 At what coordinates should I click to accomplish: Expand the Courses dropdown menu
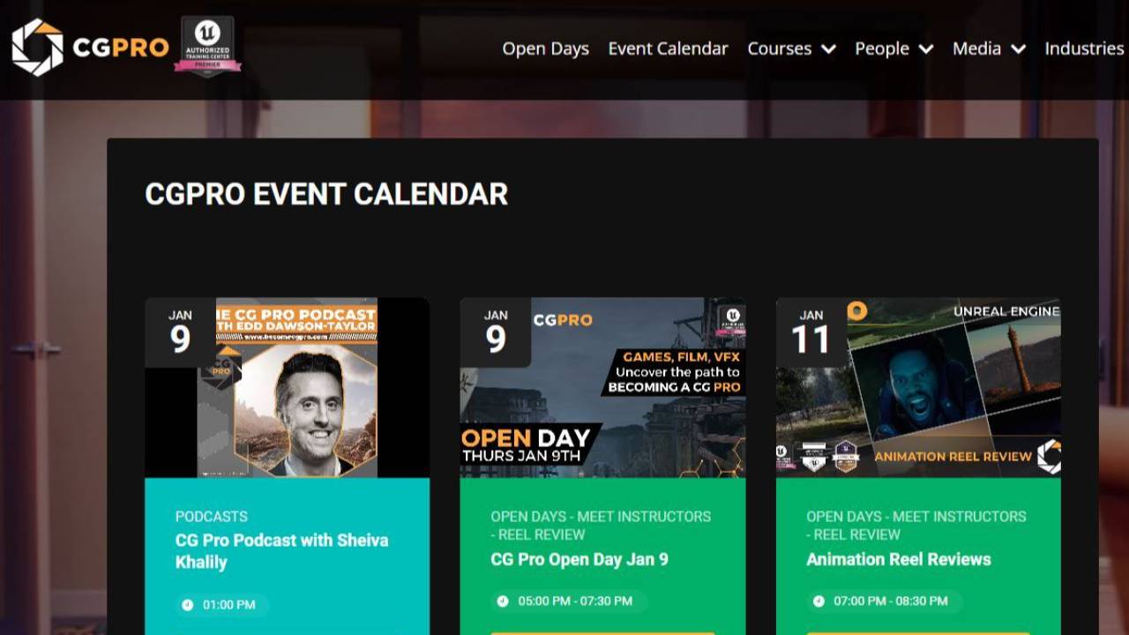point(791,49)
